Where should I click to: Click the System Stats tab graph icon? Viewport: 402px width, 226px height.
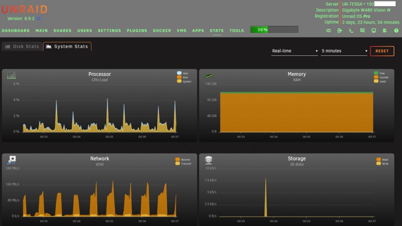49,46
